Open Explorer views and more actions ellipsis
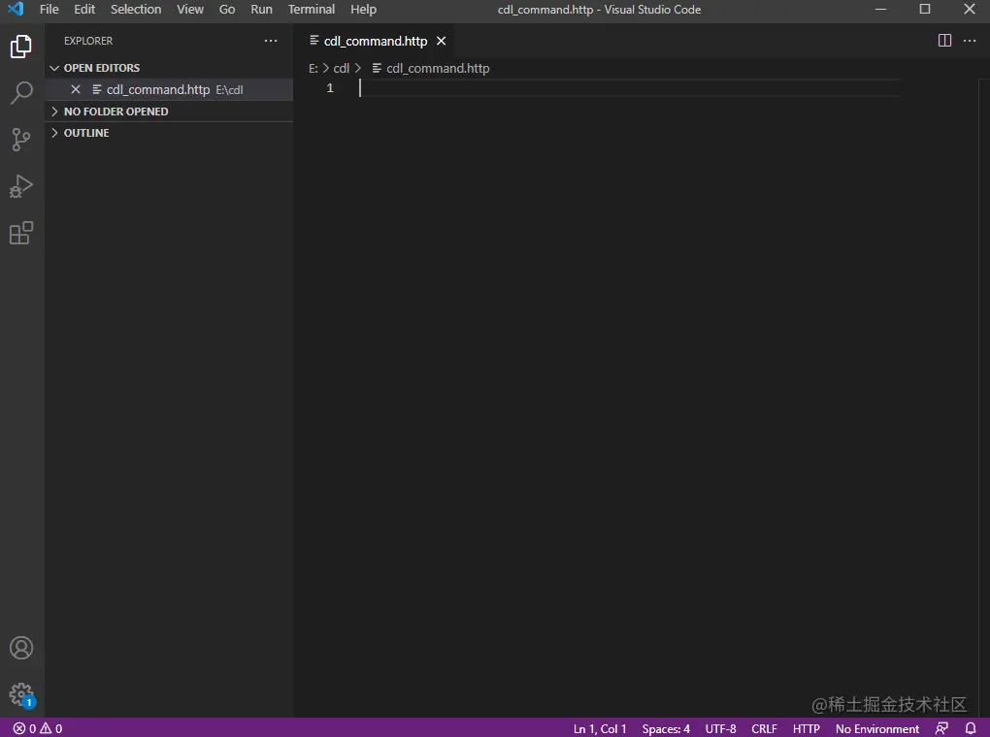 coord(270,41)
